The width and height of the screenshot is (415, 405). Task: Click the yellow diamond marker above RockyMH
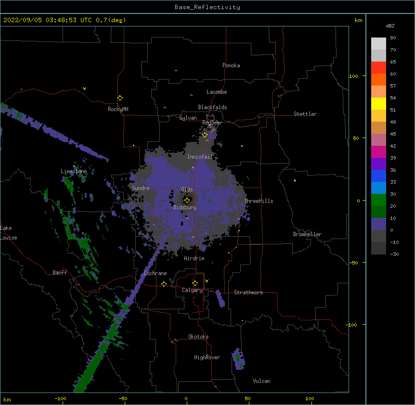point(120,98)
